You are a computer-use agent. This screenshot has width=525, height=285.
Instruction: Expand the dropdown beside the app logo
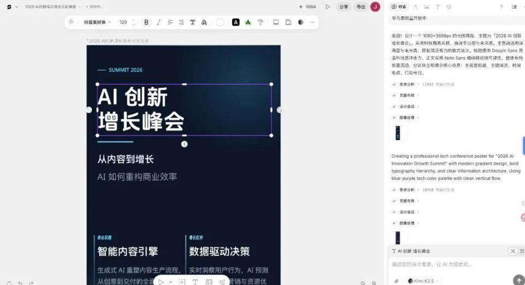tap(16, 7)
